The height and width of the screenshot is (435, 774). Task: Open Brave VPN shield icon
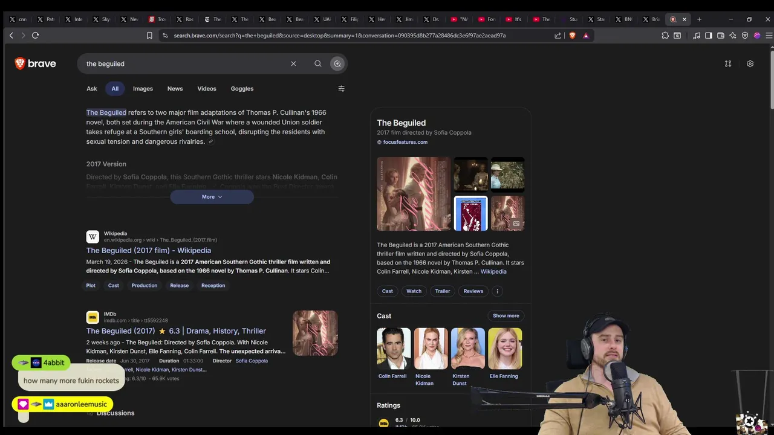pos(745,36)
